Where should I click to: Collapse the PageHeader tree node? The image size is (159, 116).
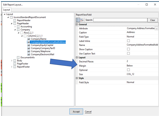[12, 24]
